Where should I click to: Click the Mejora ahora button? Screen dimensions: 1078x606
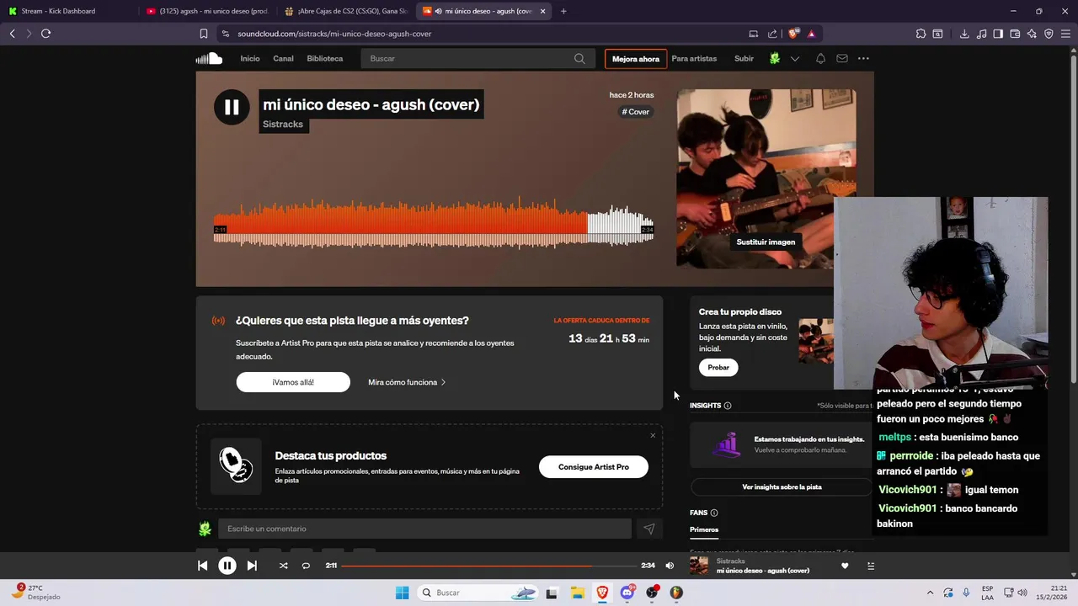(636, 59)
